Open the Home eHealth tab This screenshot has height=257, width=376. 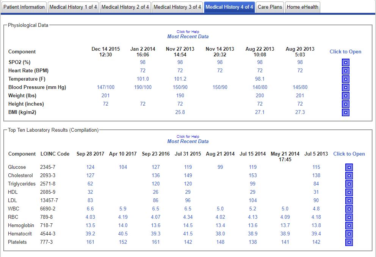(x=302, y=7)
